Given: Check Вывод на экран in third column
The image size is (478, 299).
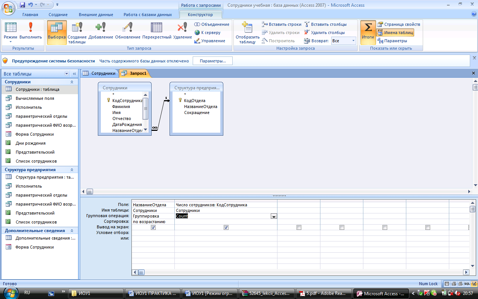Looking at the screenshot, I should pos(299,227).
